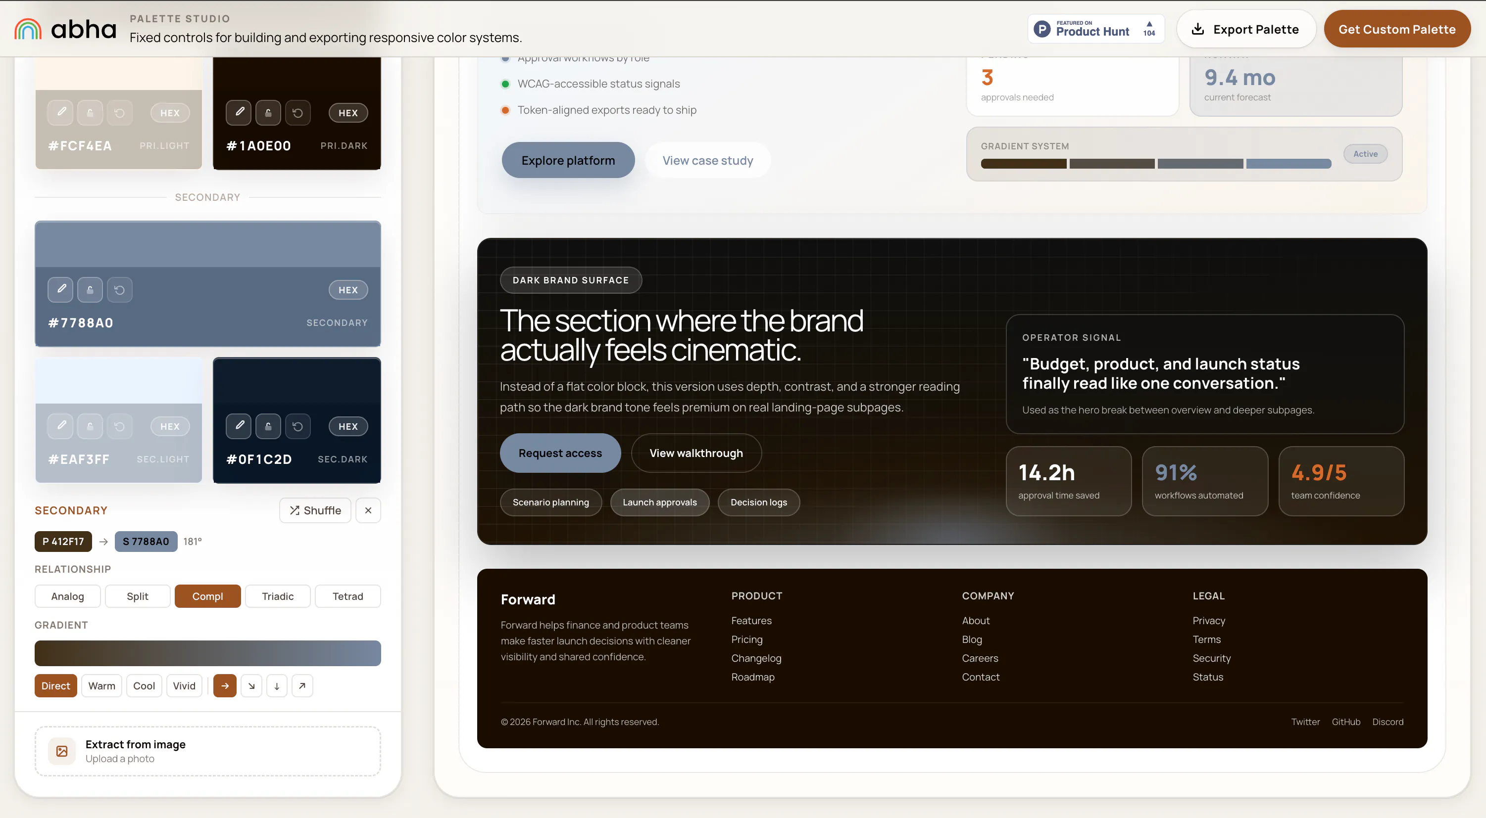The height and width of the screenshot is (818, 1486).
Task: Choose the Vivid gradient mode
Action: [x=184, y=685]
